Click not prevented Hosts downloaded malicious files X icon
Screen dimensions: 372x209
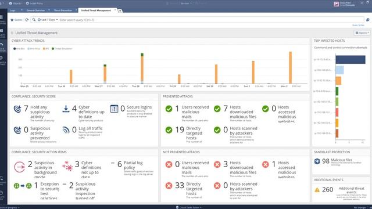coord(217,164)
